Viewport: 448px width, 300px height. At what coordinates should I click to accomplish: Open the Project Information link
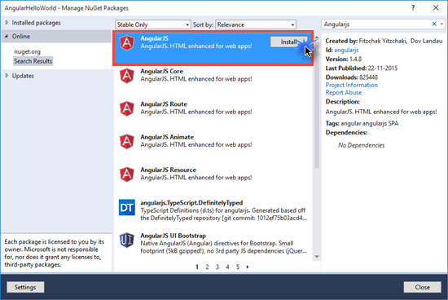coord(352,85)
